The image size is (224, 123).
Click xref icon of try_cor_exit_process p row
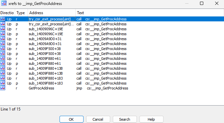(3, 24)
